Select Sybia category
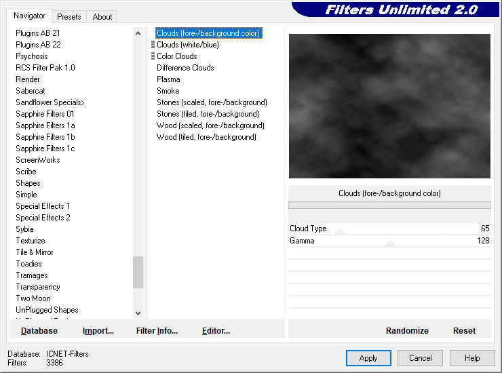This screenshot has height=373, width=502. pos(24,229)
